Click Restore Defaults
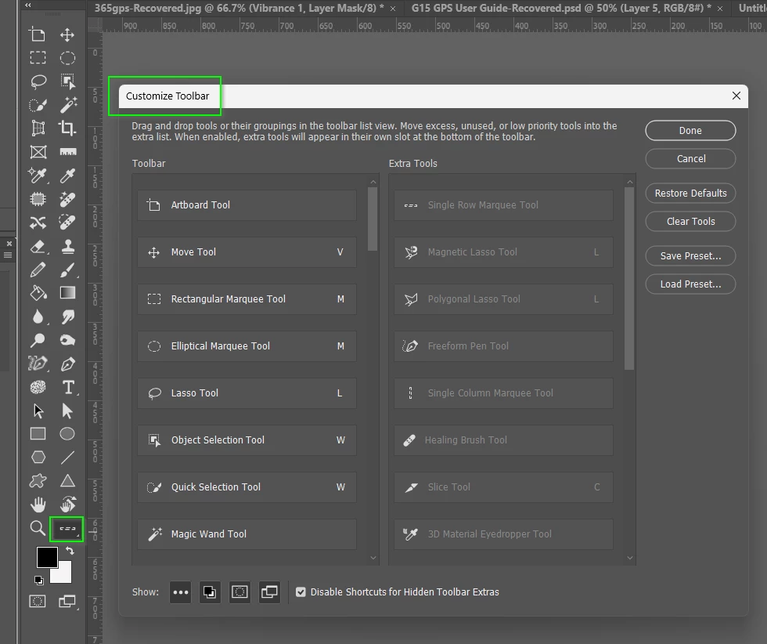 (x=690, y=193)
